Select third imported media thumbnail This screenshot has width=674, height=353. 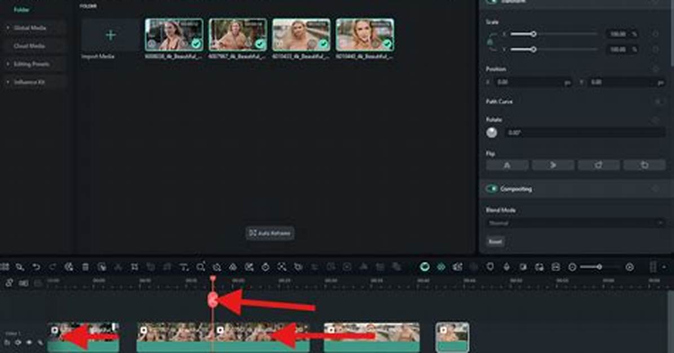pyautogui.click(x=301, y=35)
